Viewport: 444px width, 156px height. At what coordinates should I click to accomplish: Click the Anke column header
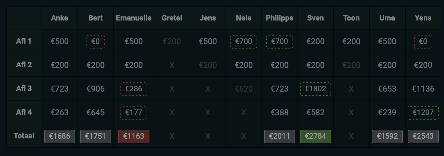(59, 18)
